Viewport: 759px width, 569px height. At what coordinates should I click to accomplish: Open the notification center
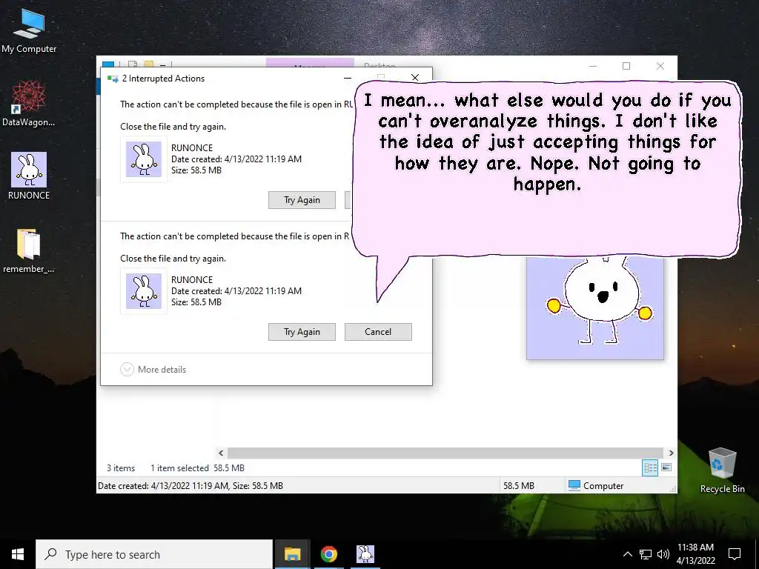735,554
